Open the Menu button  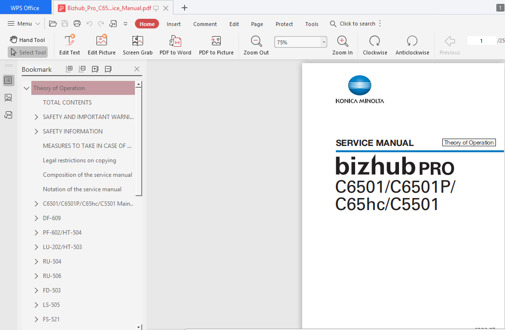coord(24,24)
